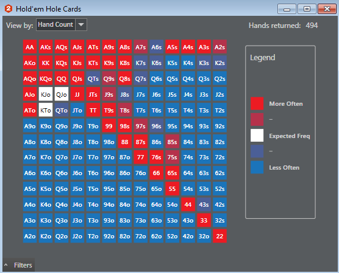Open the View by dropdown arrow
This screenshot has height=273, width=339.
click(x=81, y=24)
